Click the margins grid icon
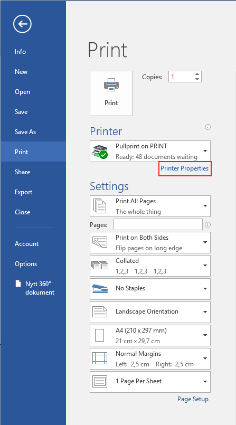This screenshot has width=236, height=425. click(x=100, y=358)
